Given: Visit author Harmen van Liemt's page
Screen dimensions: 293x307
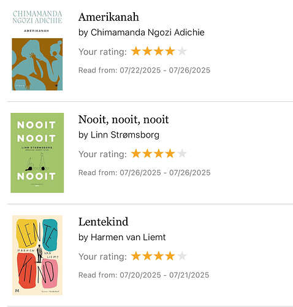Looking at the screenshot, I should coord(128,237).
